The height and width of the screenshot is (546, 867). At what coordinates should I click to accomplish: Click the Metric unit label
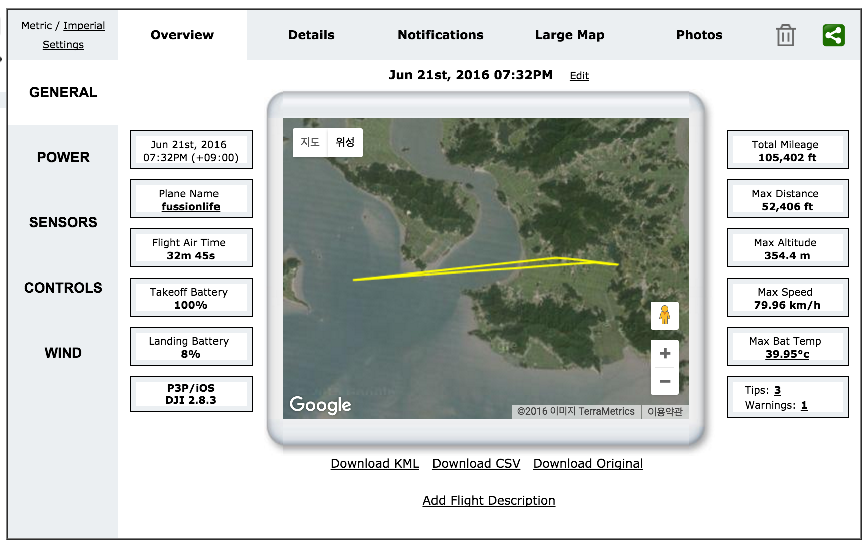(x=36, y=26)
